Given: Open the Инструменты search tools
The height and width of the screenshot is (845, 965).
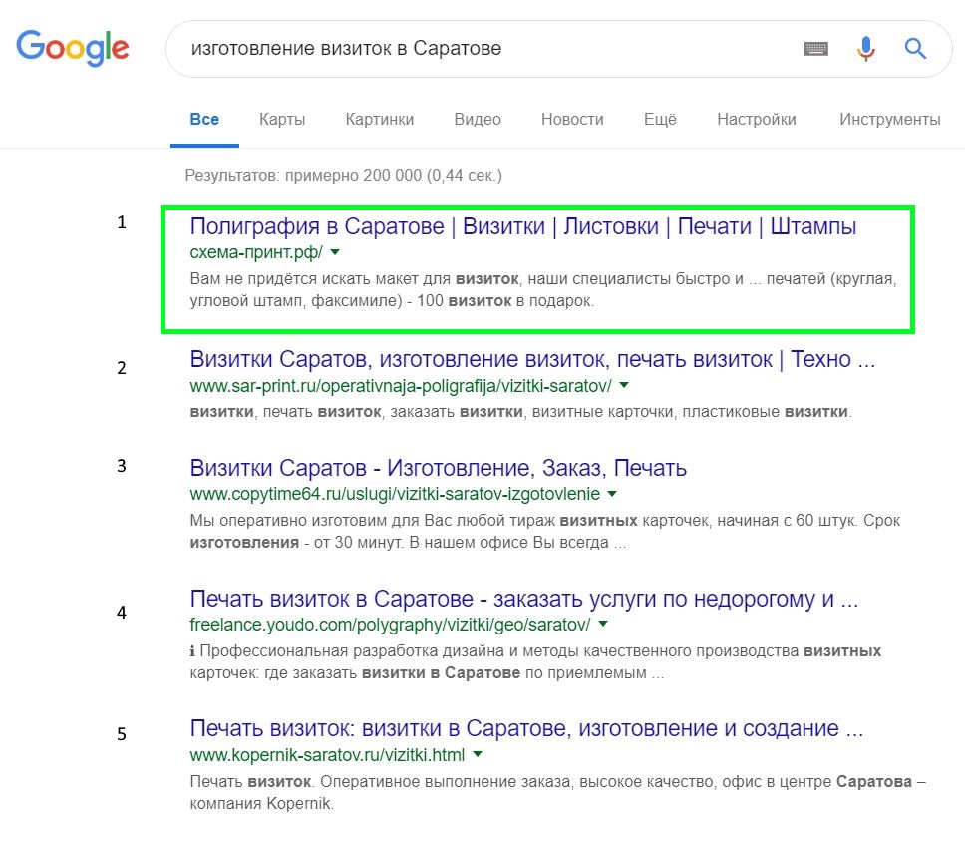Looking at the screenshot, I should click(889, 119).
